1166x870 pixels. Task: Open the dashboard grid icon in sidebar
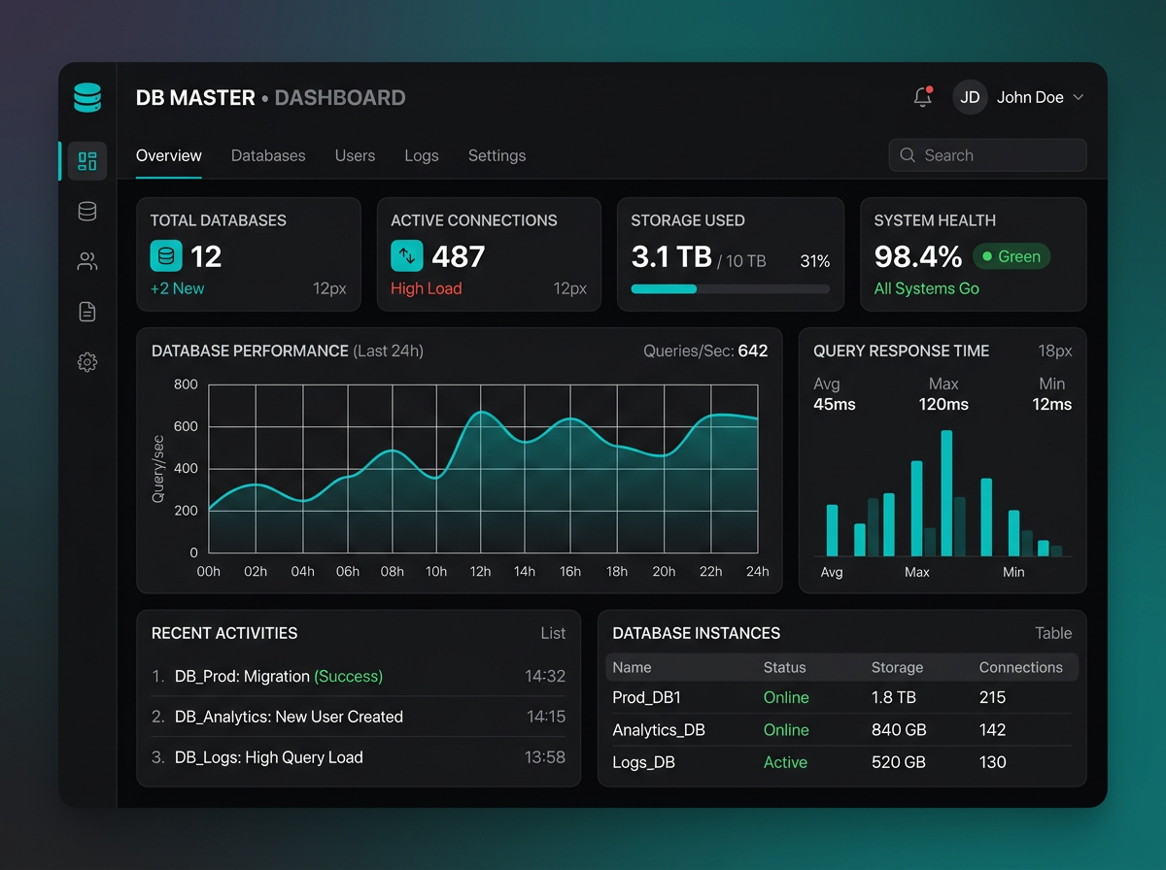(x=87, y=161)
